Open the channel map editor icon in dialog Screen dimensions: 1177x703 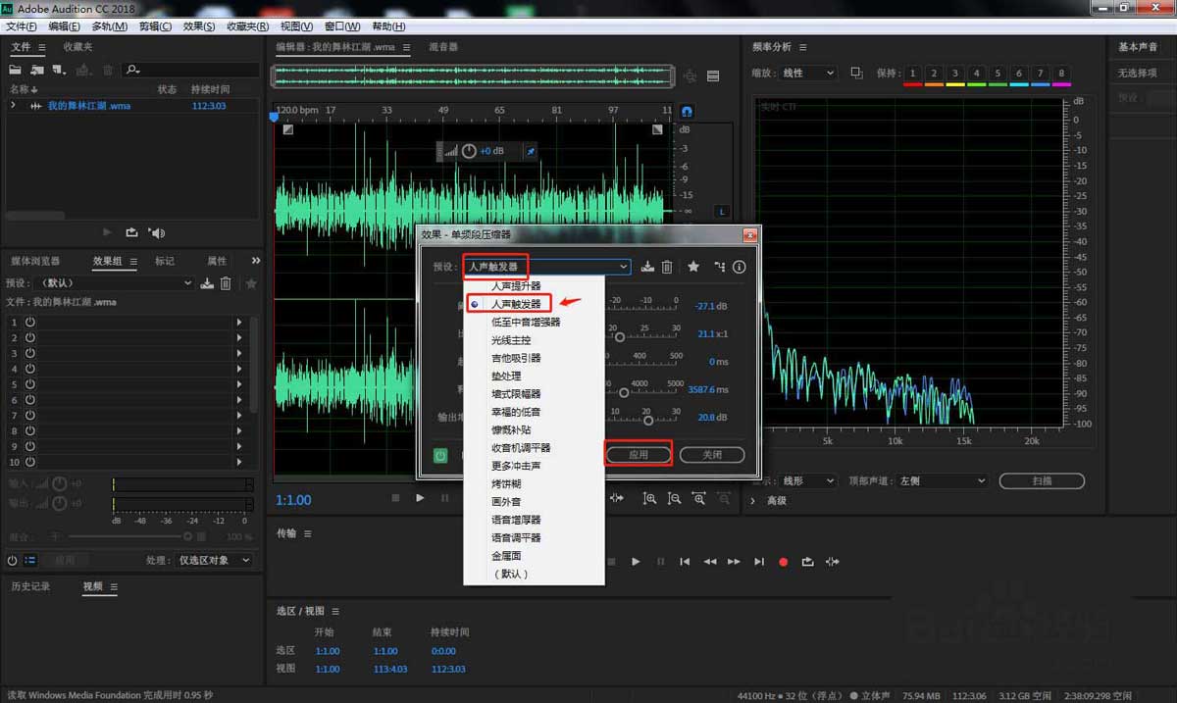tap(719, 267)
